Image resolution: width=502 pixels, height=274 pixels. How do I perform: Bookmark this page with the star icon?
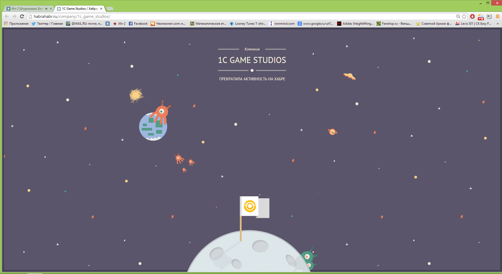pyautogui.click(x=464, y=17)
